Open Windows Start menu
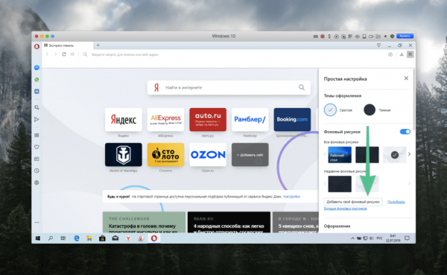447x275 pixels. 38,238
